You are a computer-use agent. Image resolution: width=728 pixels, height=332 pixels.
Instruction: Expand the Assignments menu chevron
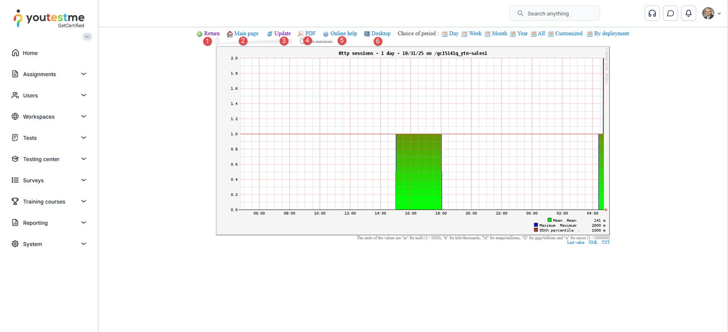84,74
